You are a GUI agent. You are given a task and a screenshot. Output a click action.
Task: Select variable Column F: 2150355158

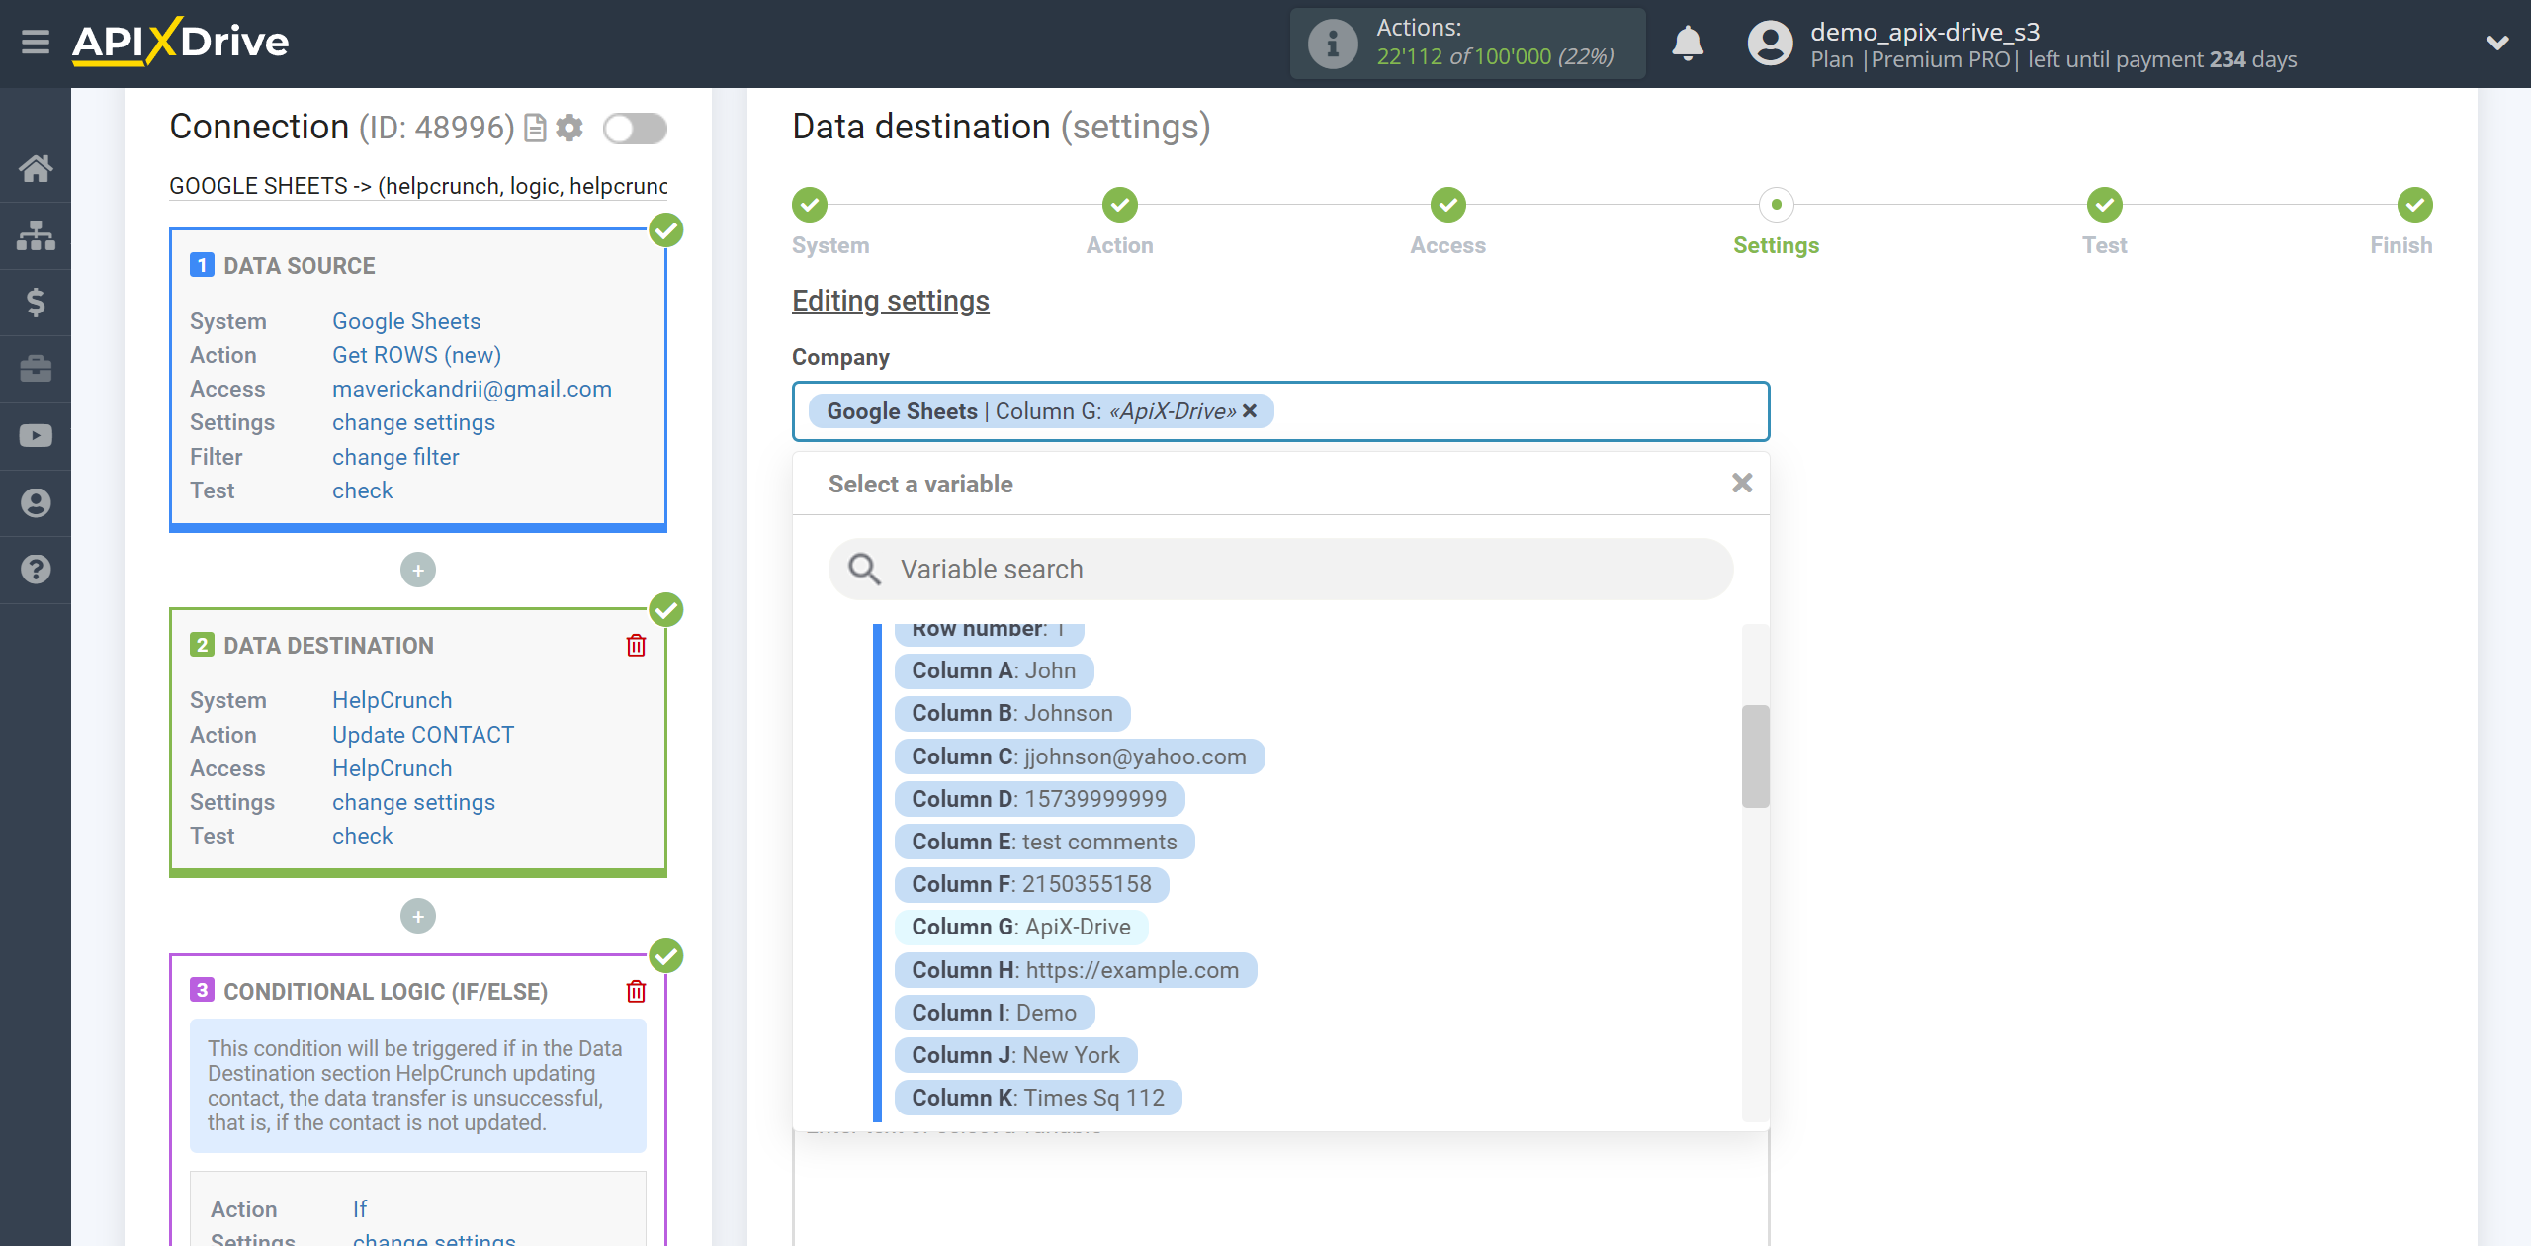pyautogui.click(x=1031, y=885)
